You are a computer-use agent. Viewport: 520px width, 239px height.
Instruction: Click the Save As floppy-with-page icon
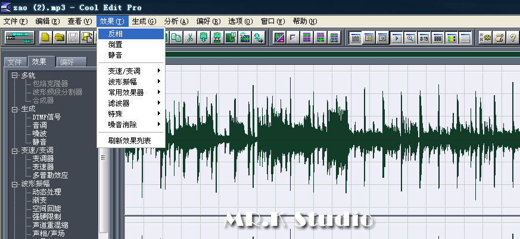click(87, 37)
